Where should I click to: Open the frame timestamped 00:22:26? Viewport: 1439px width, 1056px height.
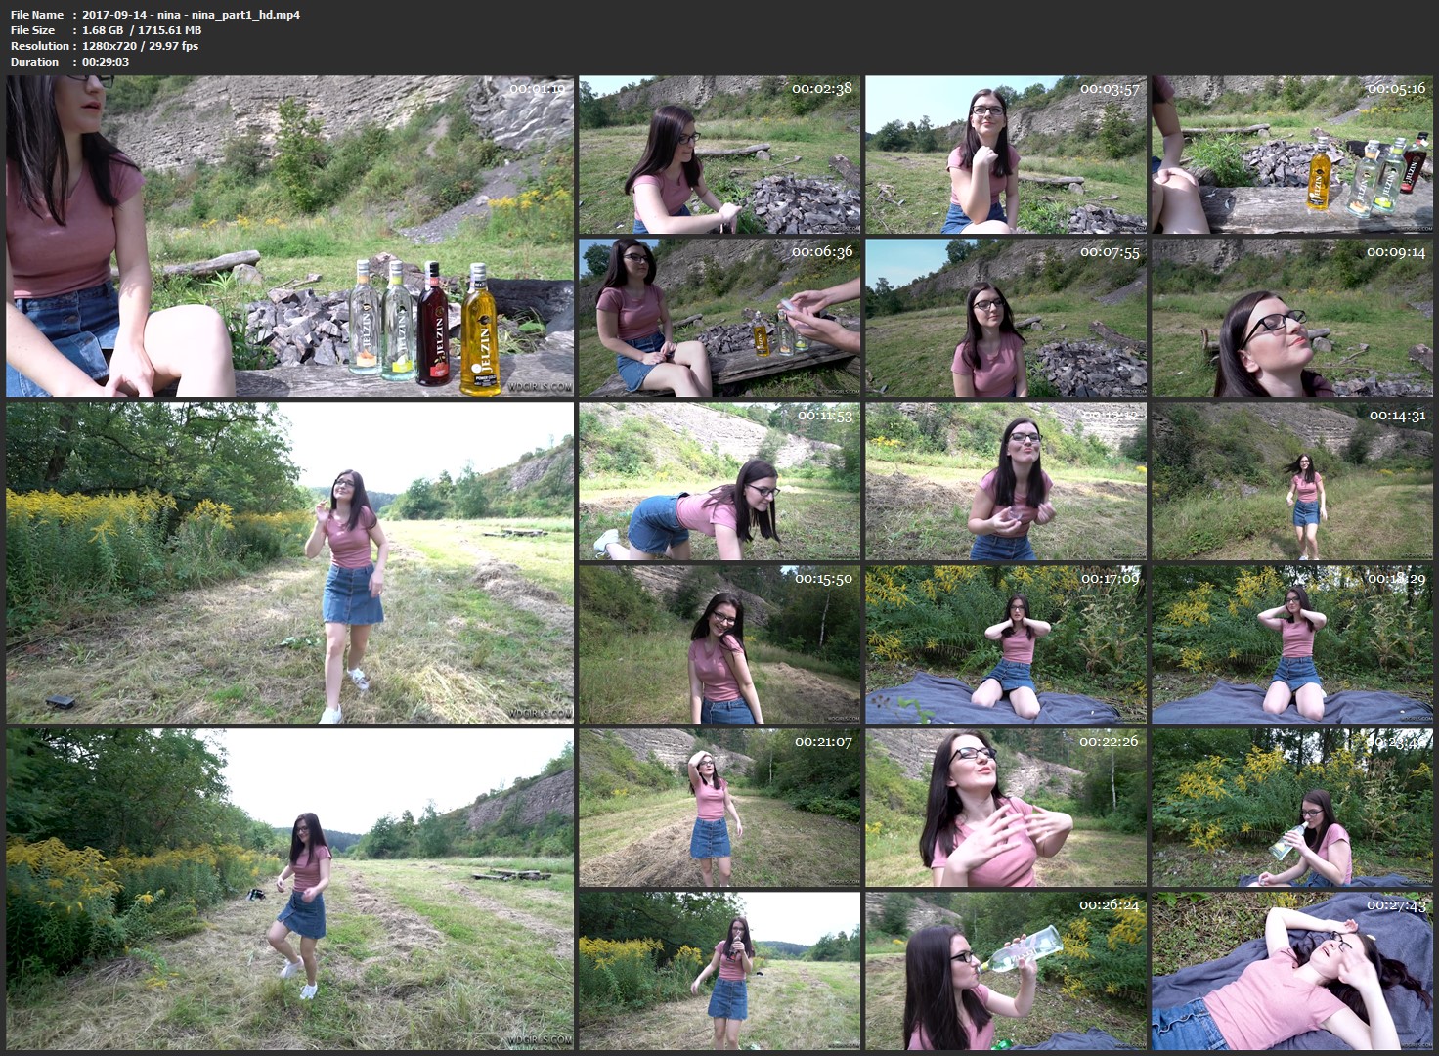1006,808
